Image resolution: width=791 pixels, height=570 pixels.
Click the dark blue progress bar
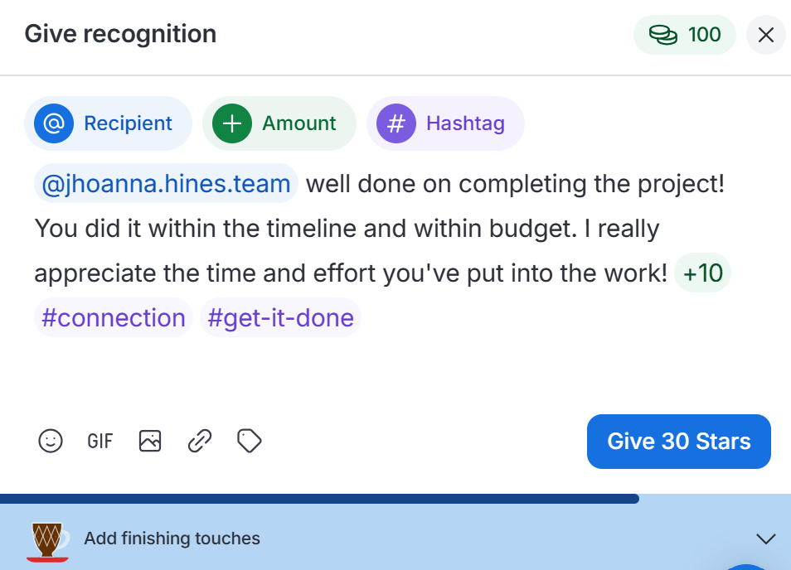[x=319, y=499]
